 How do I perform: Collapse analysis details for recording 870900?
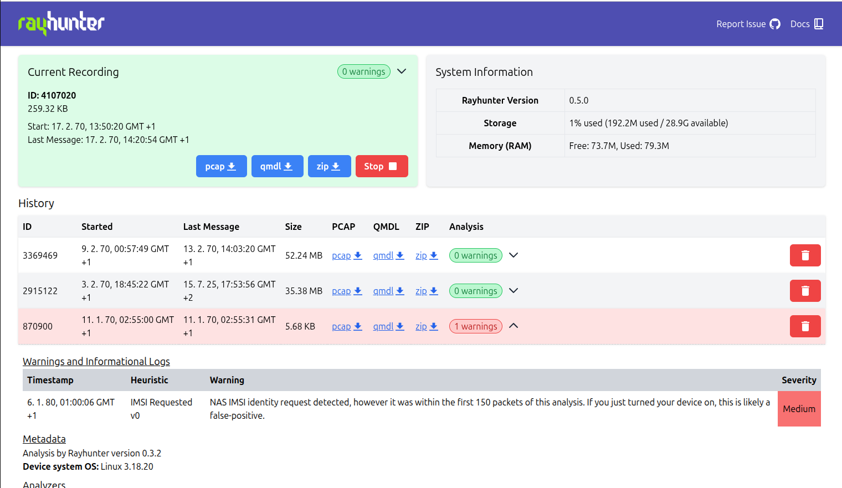(514, 326)
